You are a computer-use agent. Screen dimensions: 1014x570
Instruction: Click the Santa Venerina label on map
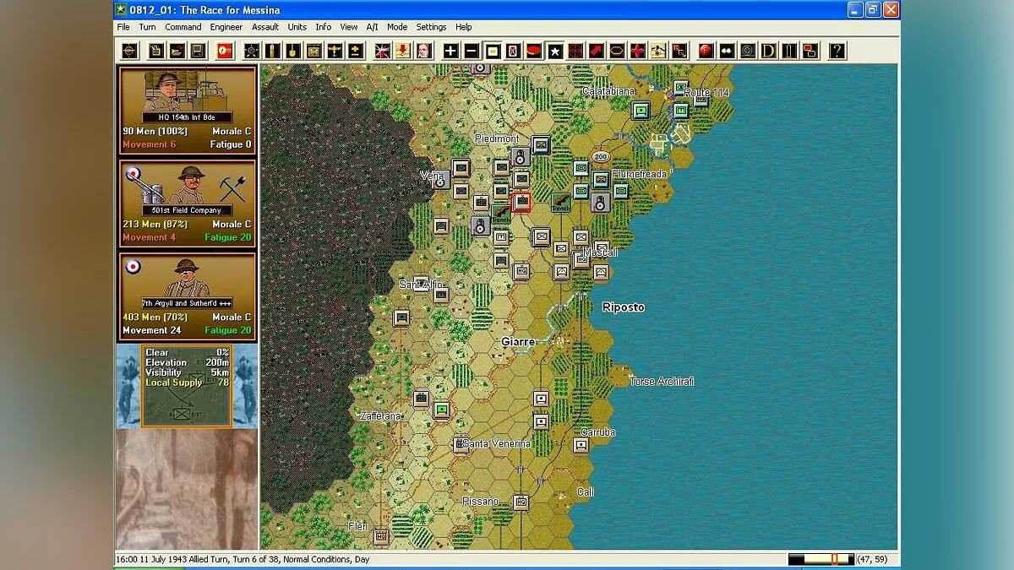[x=497, y=443]
